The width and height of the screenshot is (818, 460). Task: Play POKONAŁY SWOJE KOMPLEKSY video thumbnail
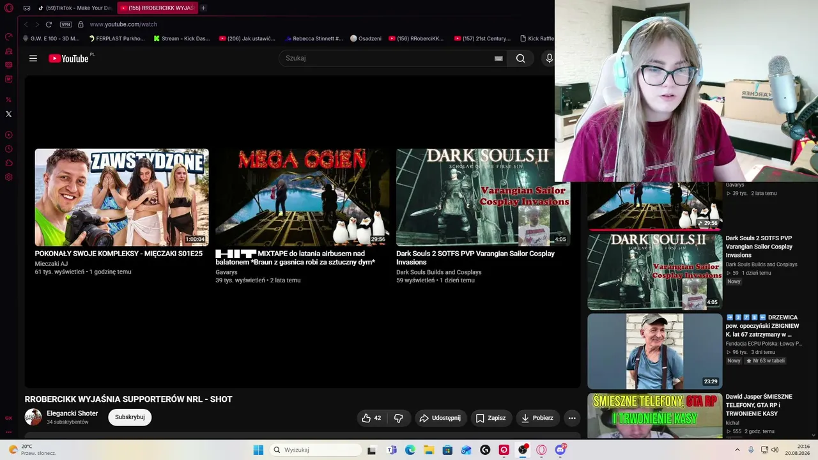[121, 197]
